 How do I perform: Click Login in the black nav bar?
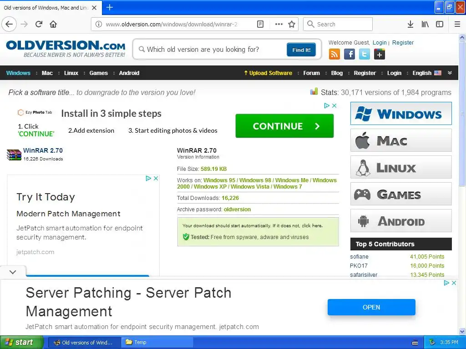point(394,73)
